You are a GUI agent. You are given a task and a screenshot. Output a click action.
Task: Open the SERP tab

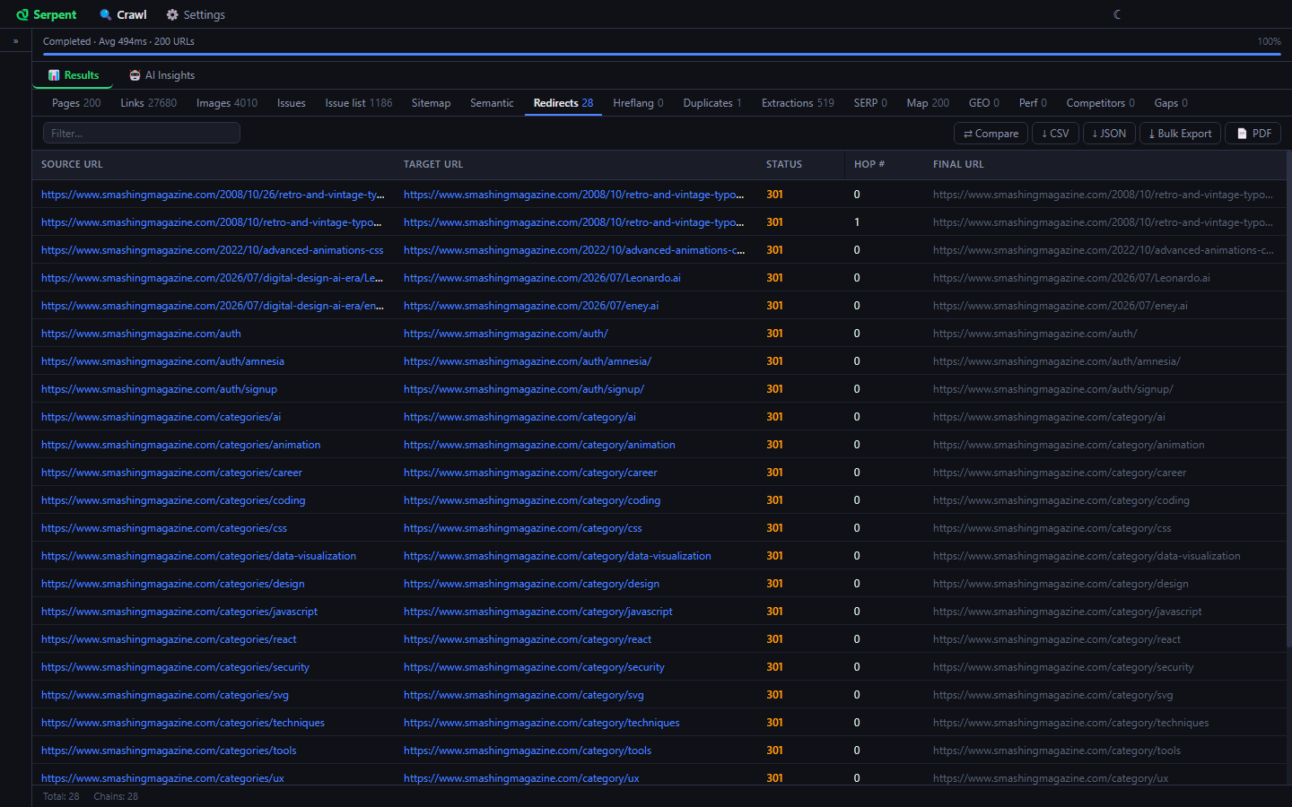click(870, 103)
